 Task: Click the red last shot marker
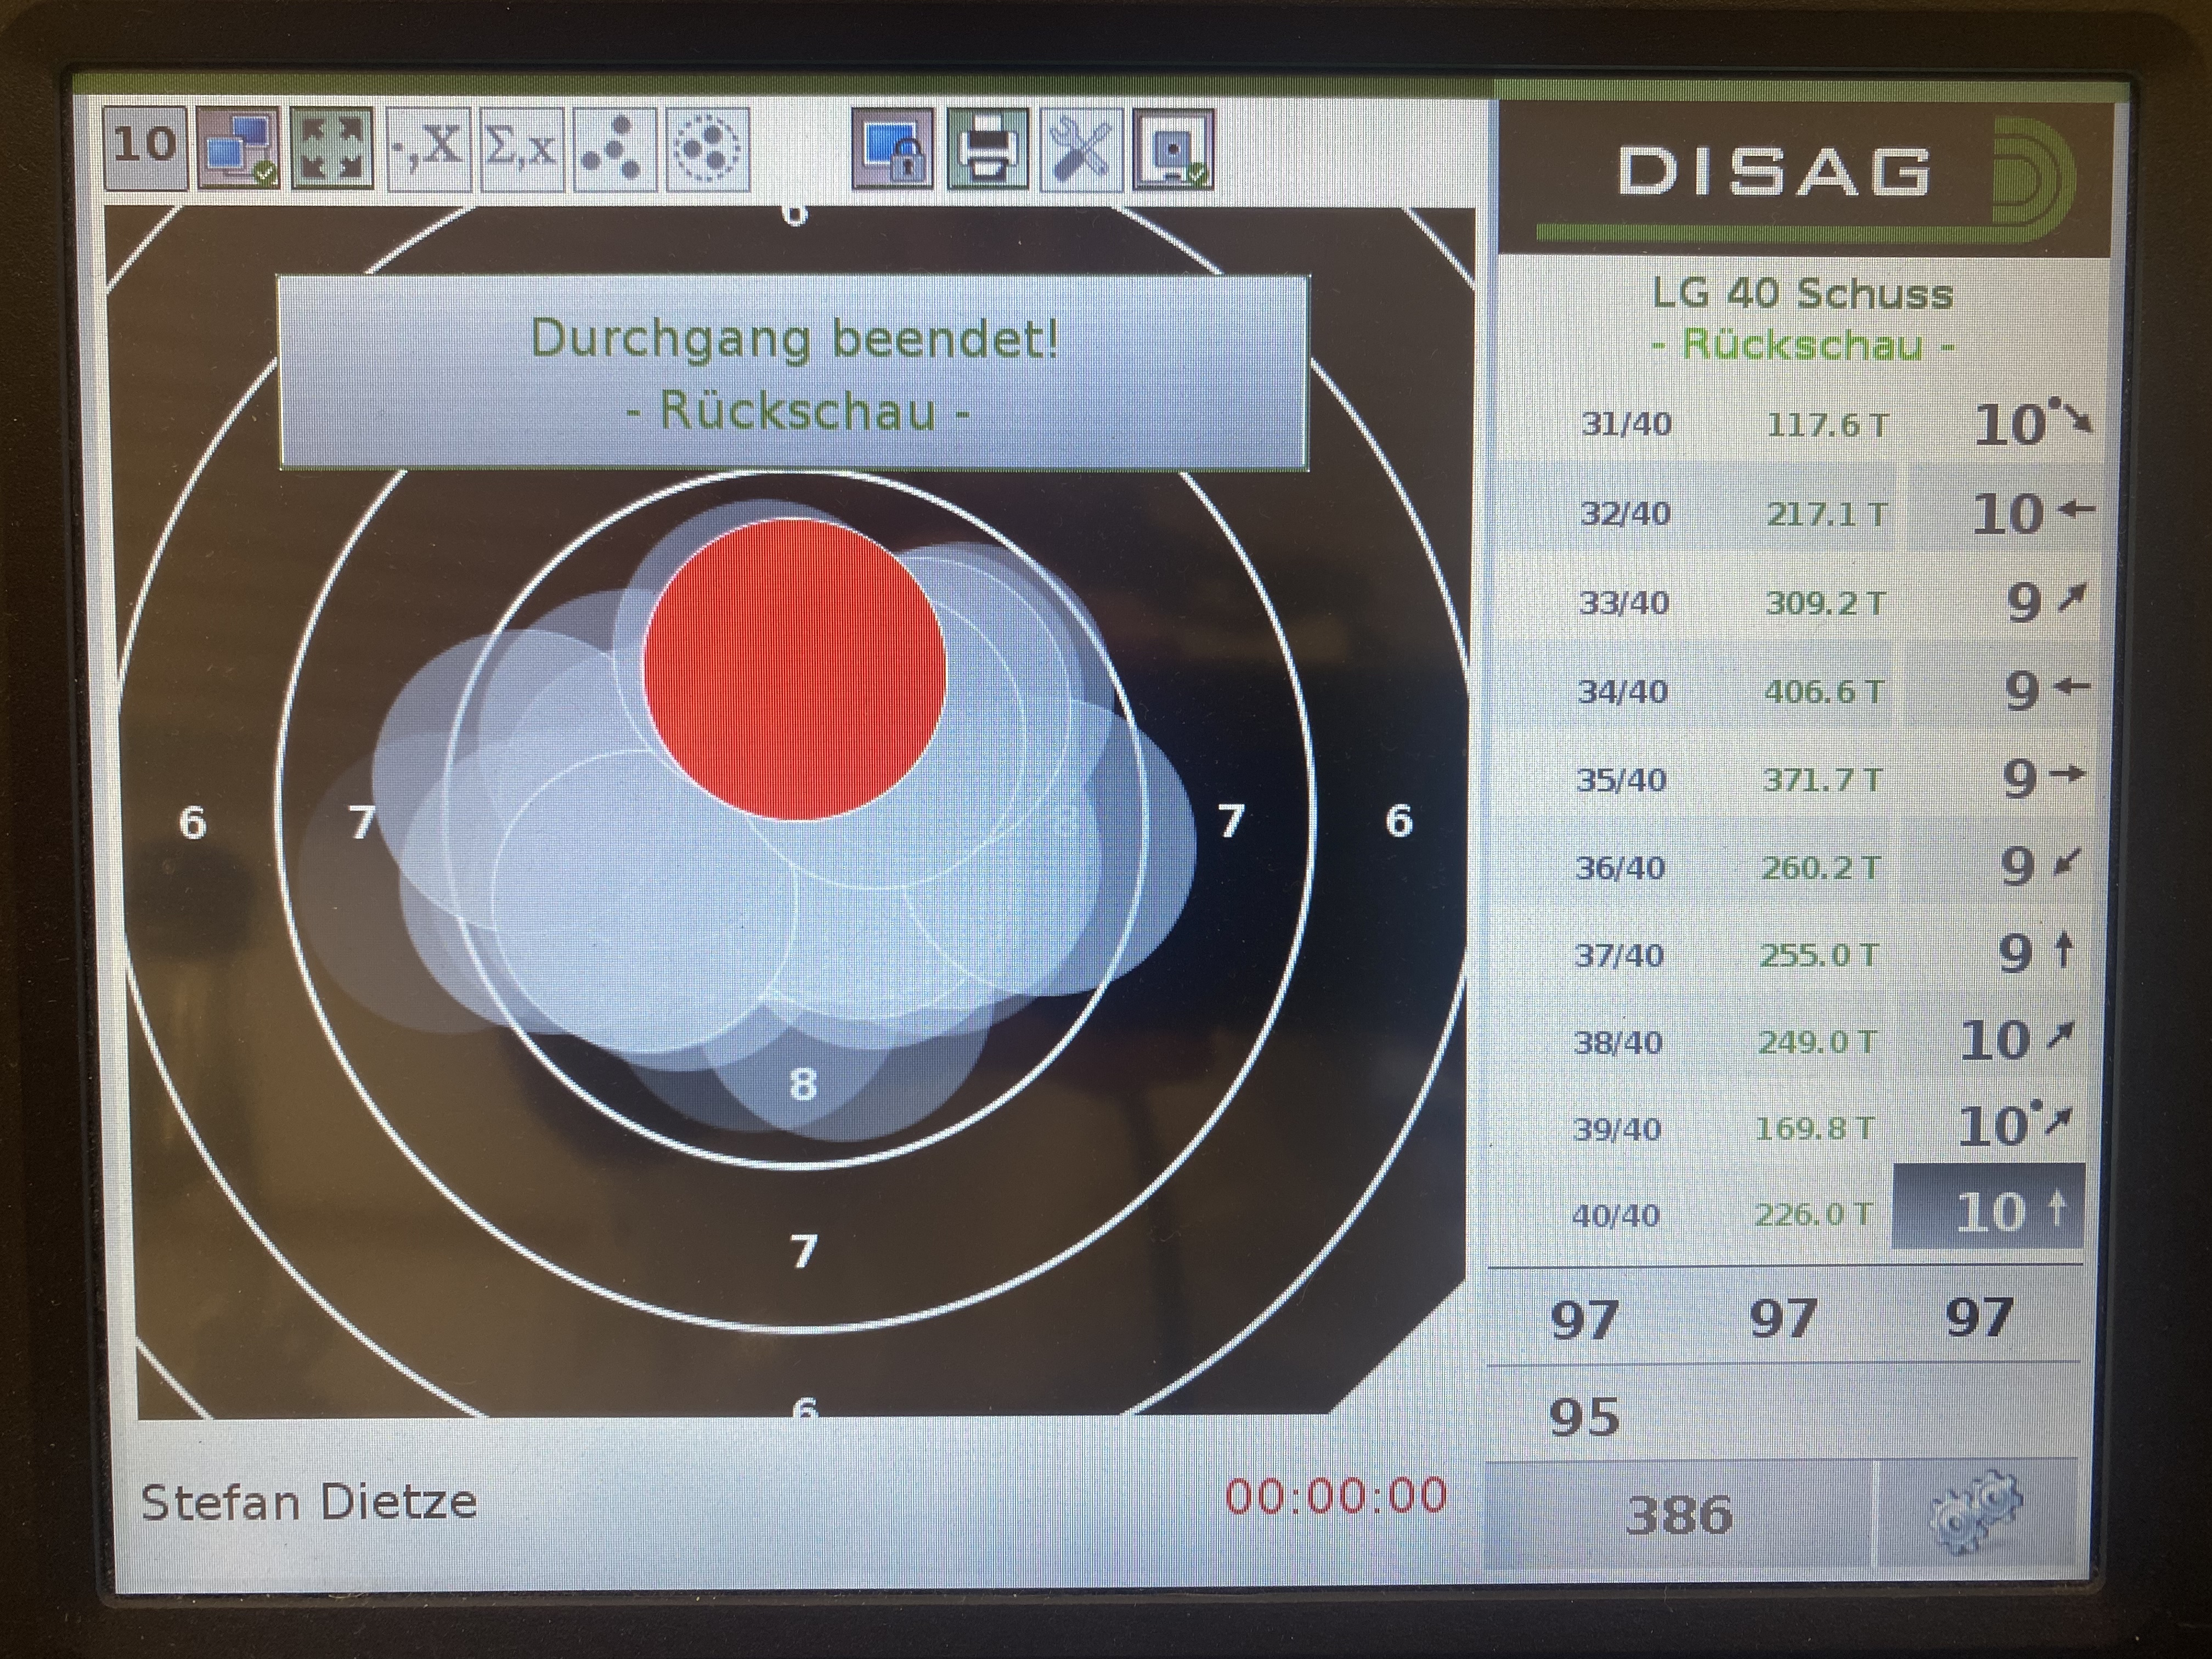click(x=794, y=669)
